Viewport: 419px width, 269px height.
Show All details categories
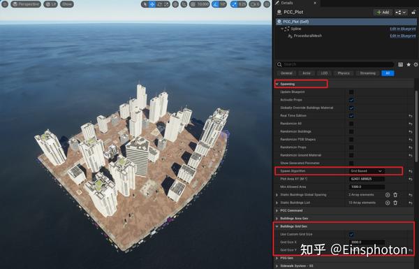click(388, 73)
